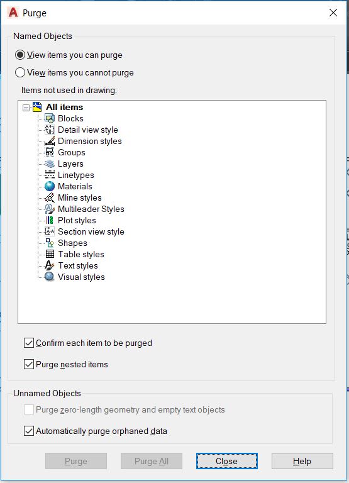Click the Close button at bottom
Image resolution: width=349 pixels, height=483 pixels.
click(x=227, y=461)
